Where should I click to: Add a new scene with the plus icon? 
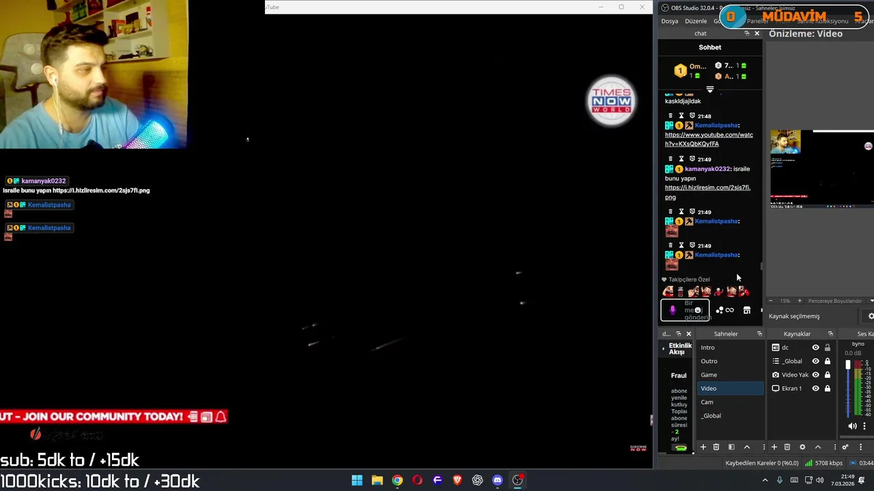(703, 447)
